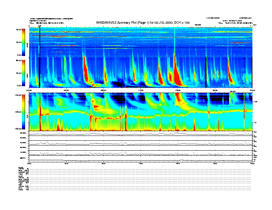The width and height of the screenshot is (272, 210).
Task: Click the RAD2 heading in the status table
Action: pyautogui.click(x=21, y=167)
